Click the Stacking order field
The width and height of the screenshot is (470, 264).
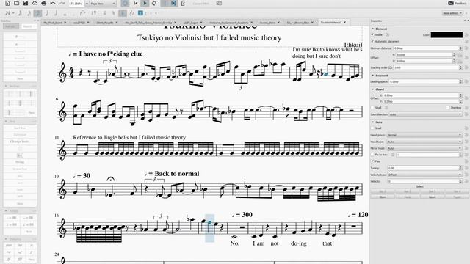click(x=427, y=67)
